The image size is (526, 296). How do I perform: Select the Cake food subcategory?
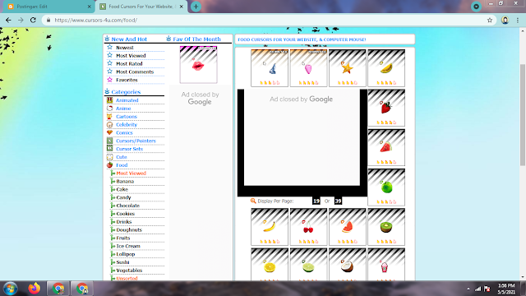pyautogui.click(x=122, y=189)
